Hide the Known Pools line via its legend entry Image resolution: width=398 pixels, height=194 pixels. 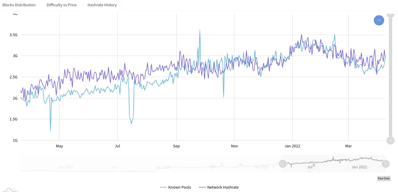[x=180, y=187]
